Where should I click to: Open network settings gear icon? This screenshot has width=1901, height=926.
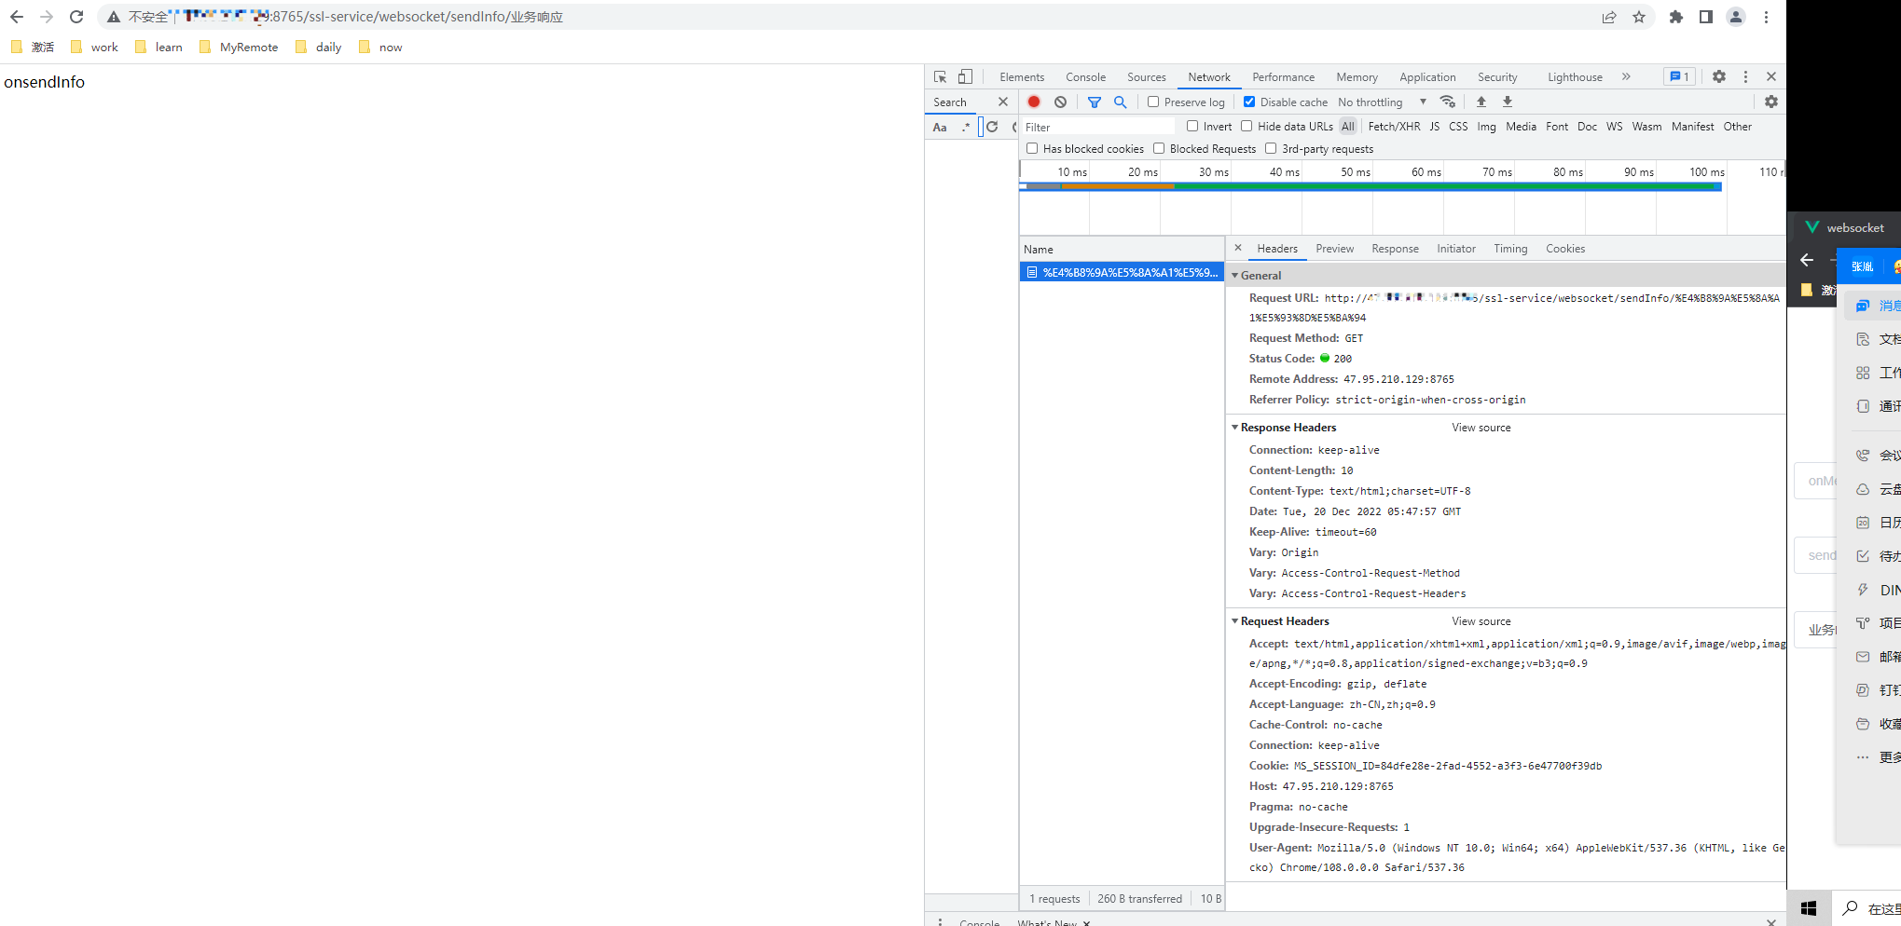pos(1771,102)
